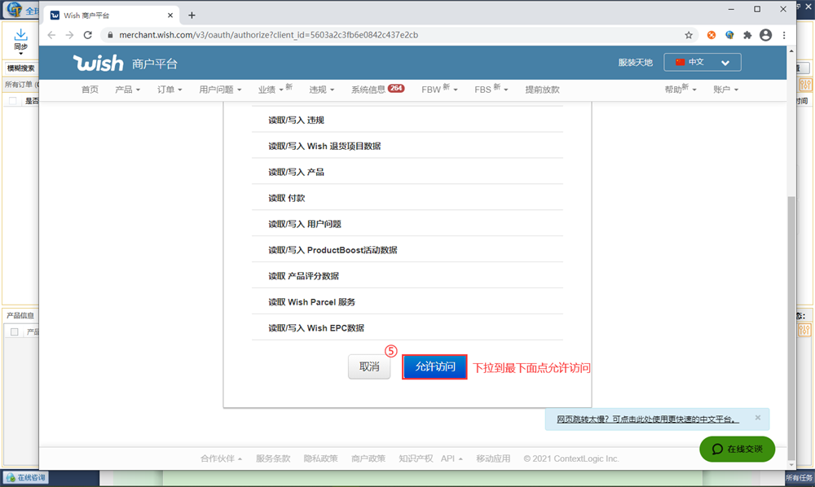Close the Wish 商户平台 tab

(x=170, y=15)
